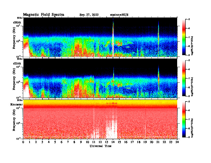Select the dH/dt panel label
The width and height of the screenshot is (211, 163).
pyautogui.click(x=17, y=22)
